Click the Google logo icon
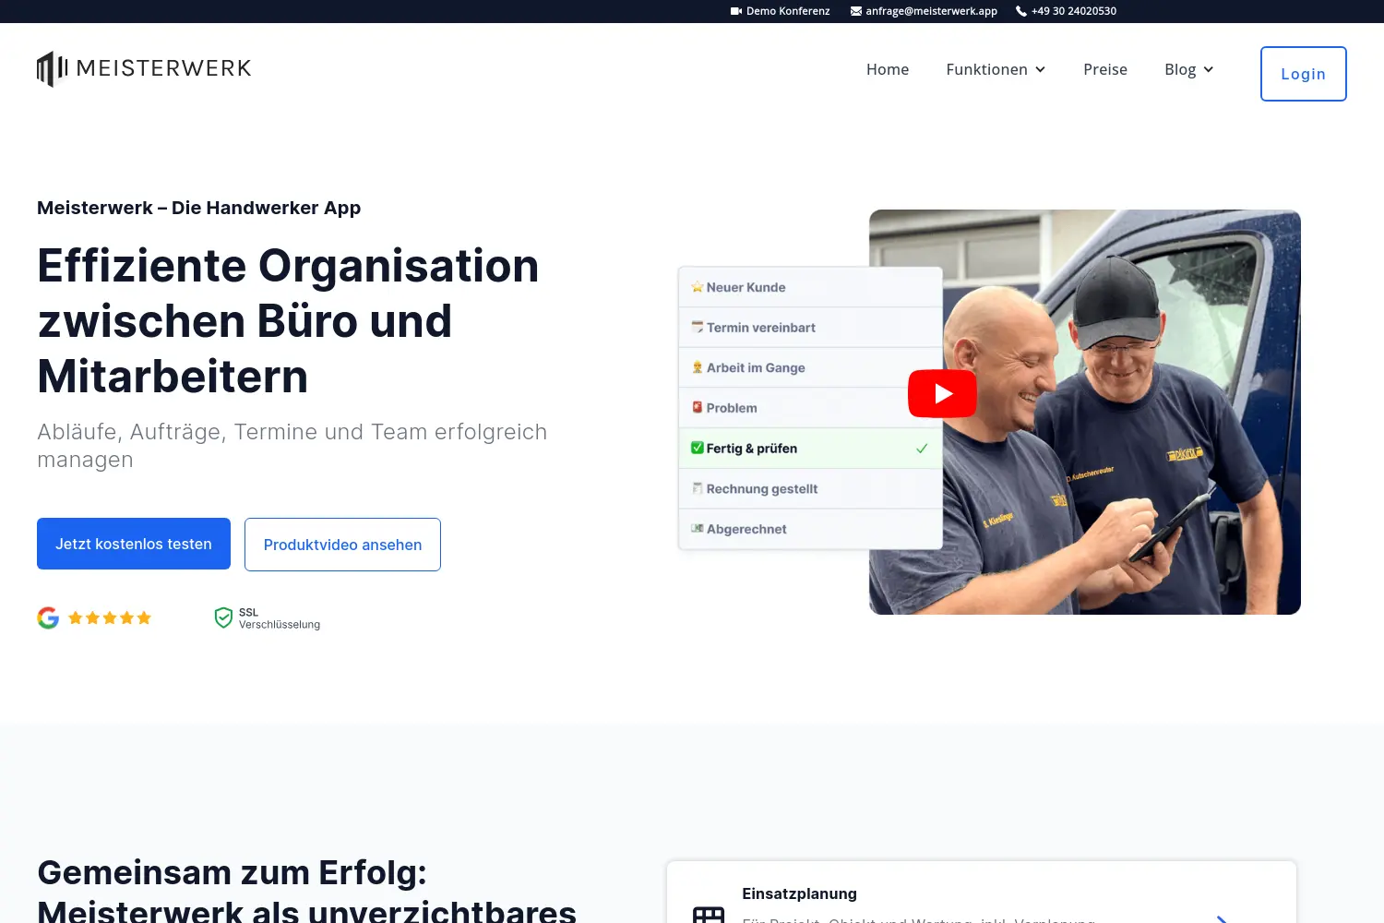This screenshot has width=1384, height=923. point(48,617)
